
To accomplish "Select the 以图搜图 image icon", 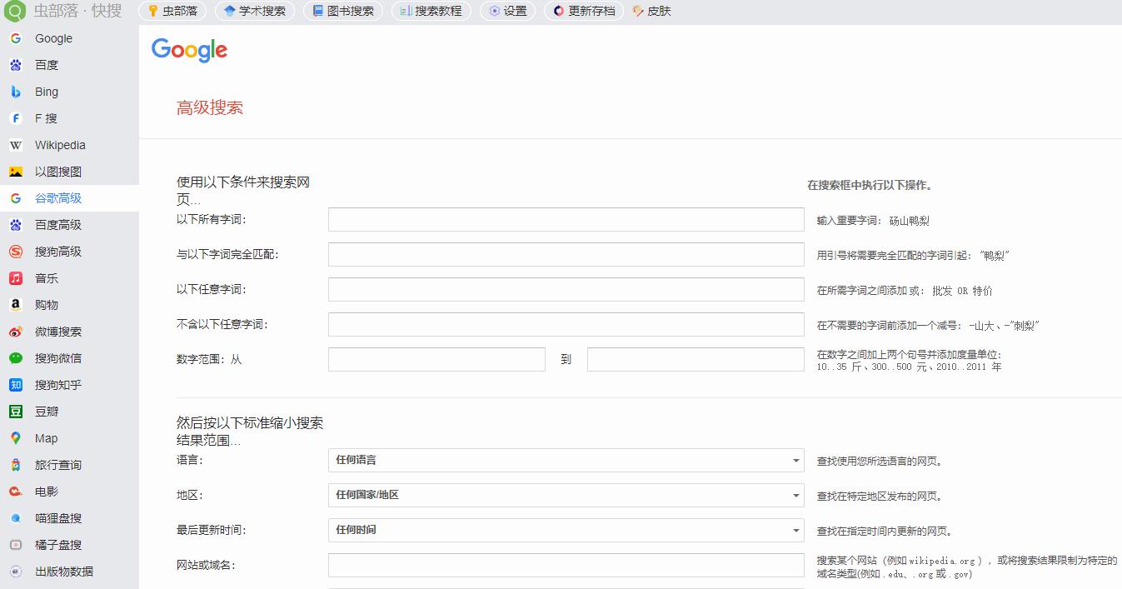I will [x=16, y=172].
